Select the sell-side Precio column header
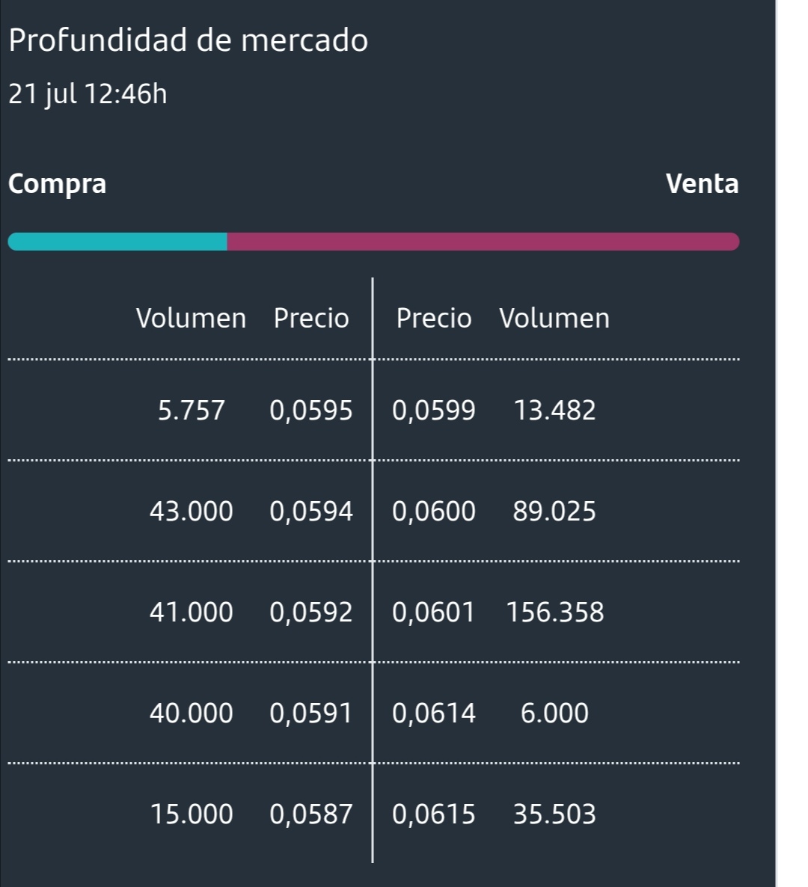Screen dimensions: 808x887 click(x=434, y=318)
